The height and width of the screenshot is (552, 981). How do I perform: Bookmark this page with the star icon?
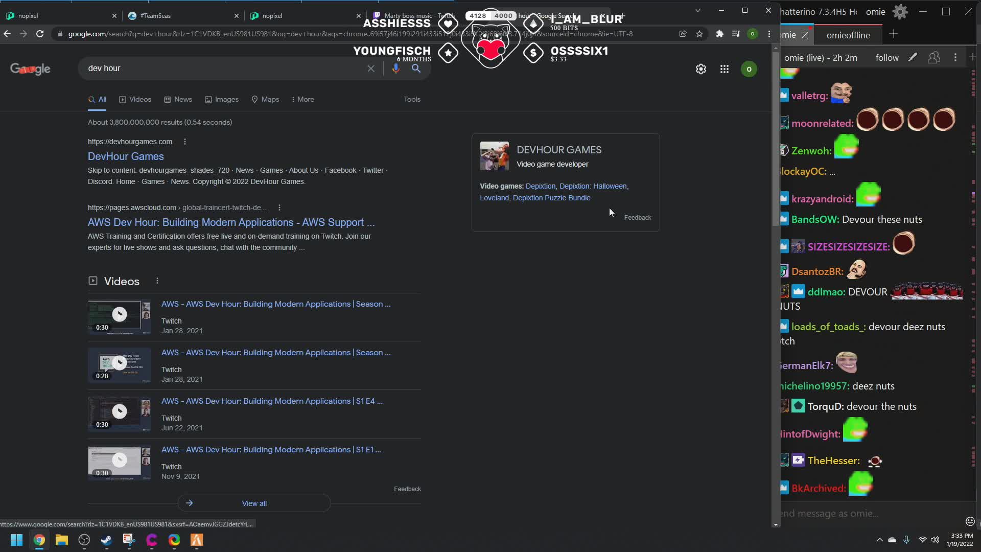pyautogui.click(x=699, y=34)
